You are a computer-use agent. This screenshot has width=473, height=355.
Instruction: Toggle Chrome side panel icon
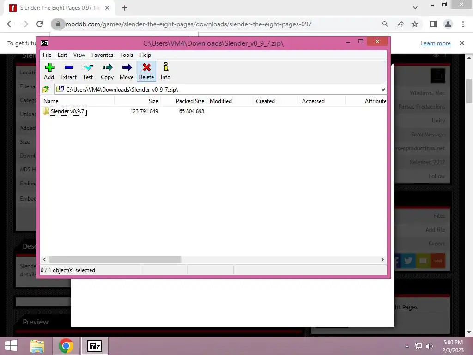coord(433,24)
